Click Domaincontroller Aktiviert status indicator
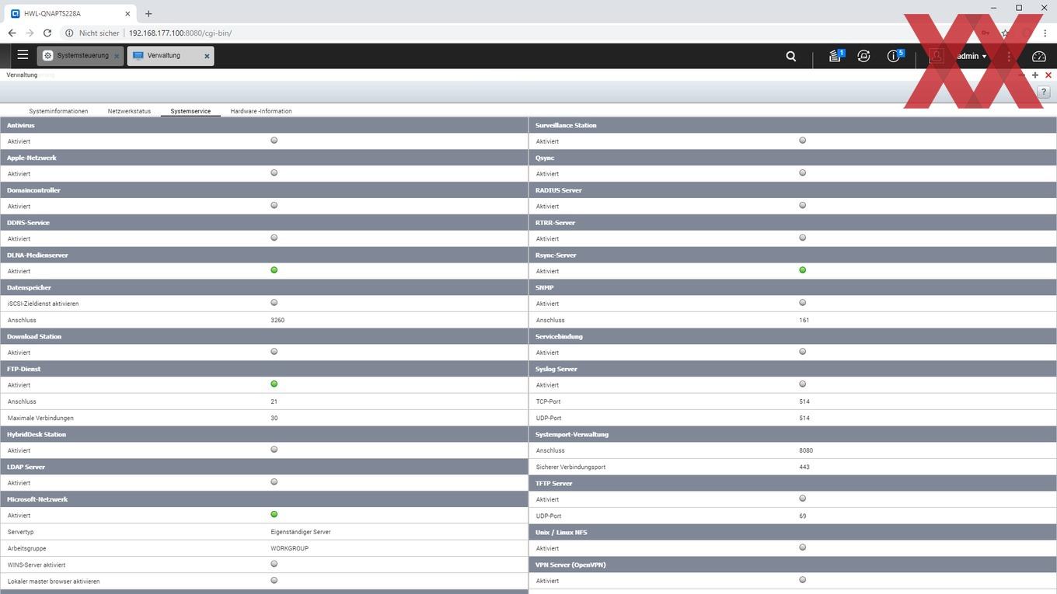The height and width of the screenshot is (594, 1057). tap(274, 206)
